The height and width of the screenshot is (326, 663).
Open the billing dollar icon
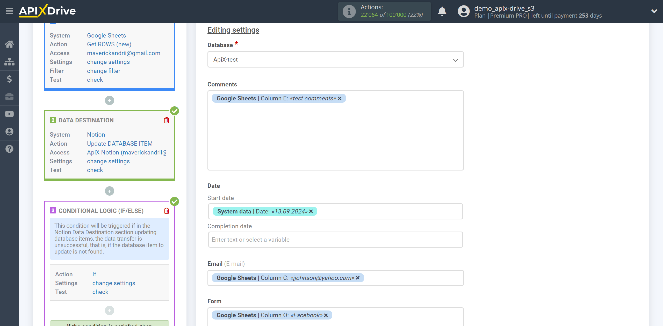[x=9, y=79]
